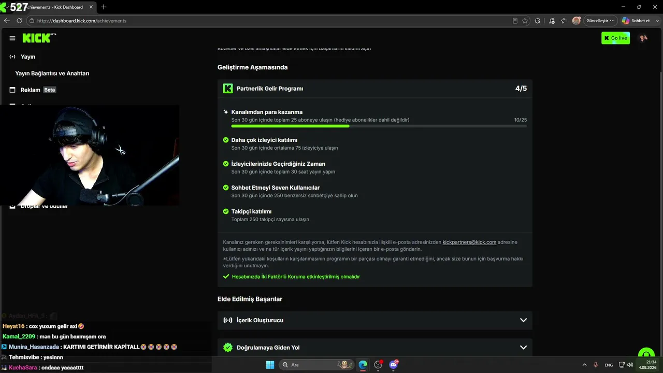
Task: Click the Yayın broadcast icon in sidebar
Action: [x=12, y=56]
